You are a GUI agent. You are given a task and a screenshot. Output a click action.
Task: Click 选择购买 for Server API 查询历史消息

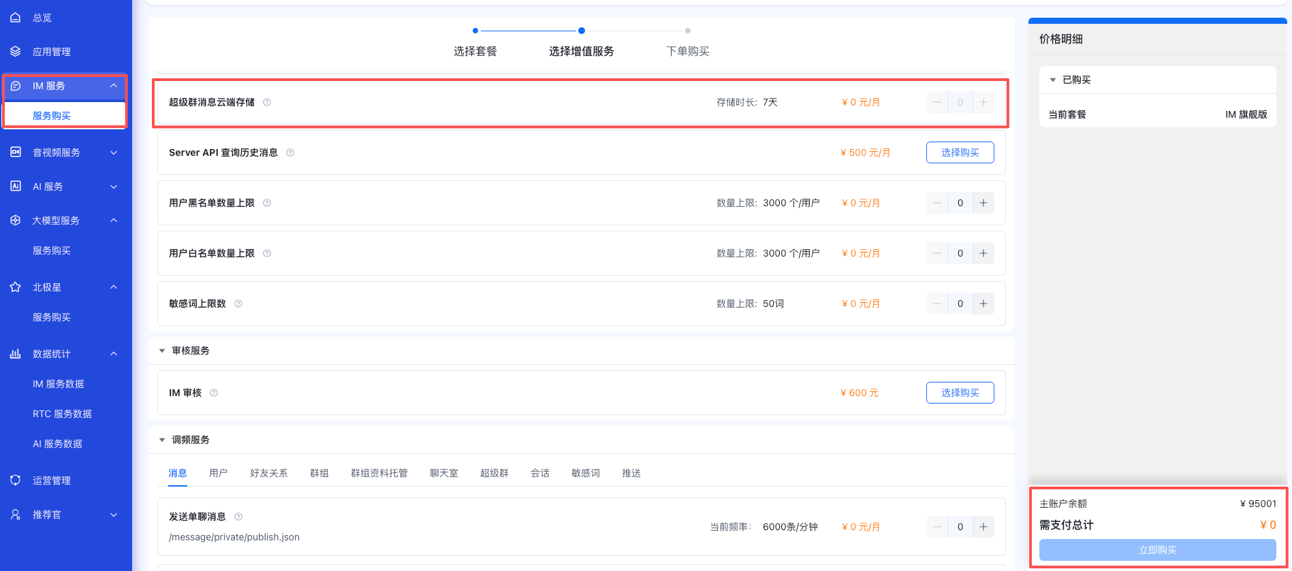pos(960,152)
